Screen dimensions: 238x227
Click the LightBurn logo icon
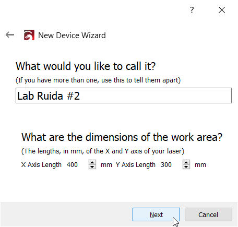click(29, 35)
